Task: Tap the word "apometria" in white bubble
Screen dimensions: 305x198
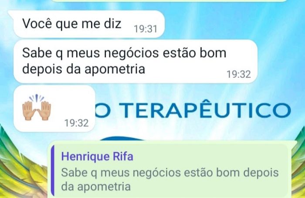Action: [x=115, y=69]
